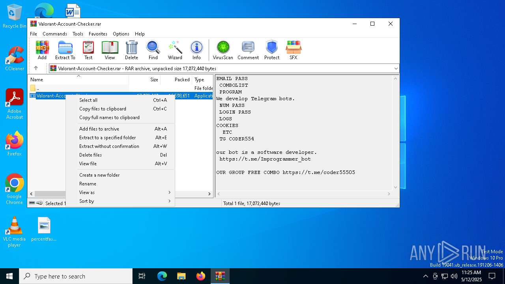Open the Find magnifier tool
505x284 pixels.
click(153, 50)
